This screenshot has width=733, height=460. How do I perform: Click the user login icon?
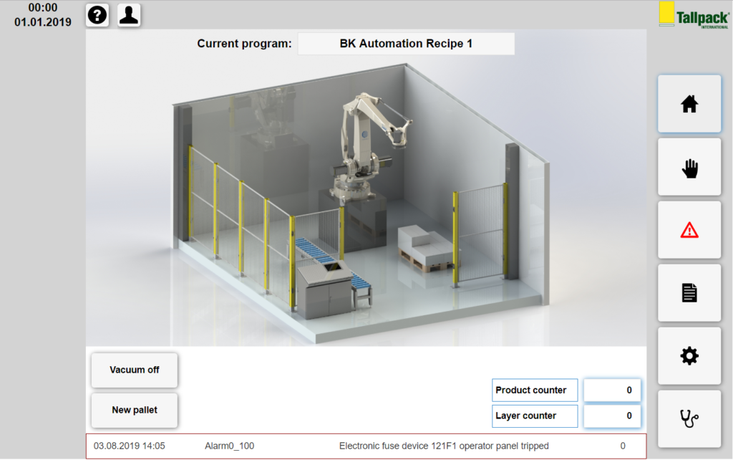[129, 15]
